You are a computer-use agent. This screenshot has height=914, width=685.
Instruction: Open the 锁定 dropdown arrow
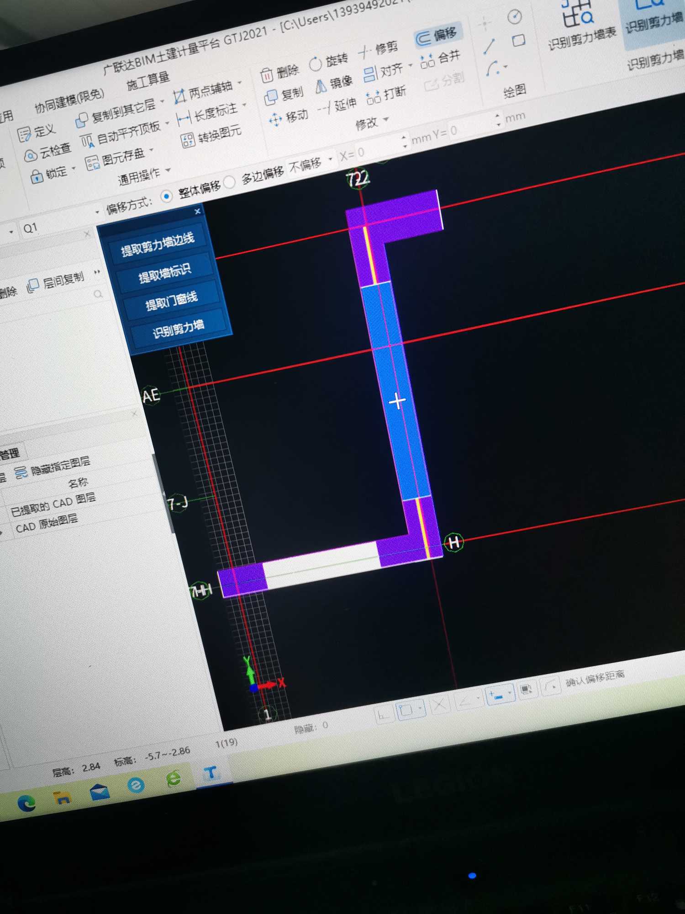[74, 168]
